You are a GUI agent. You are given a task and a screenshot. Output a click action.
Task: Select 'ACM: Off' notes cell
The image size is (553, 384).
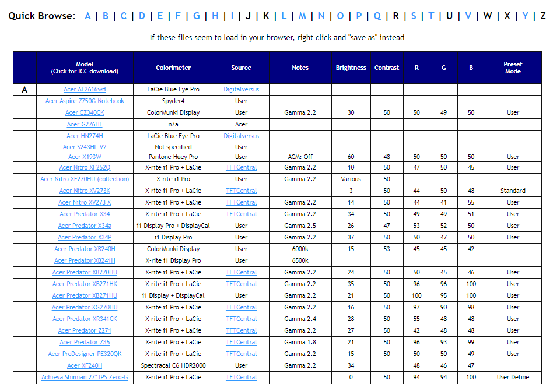300,157
